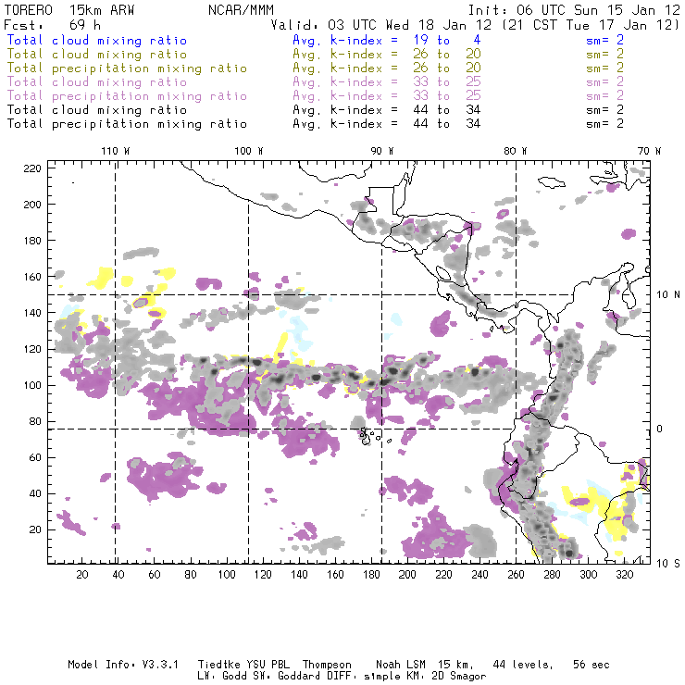Click the equator "0" latitude label
Screen dimensions: 685x685
tap(660, 429)
